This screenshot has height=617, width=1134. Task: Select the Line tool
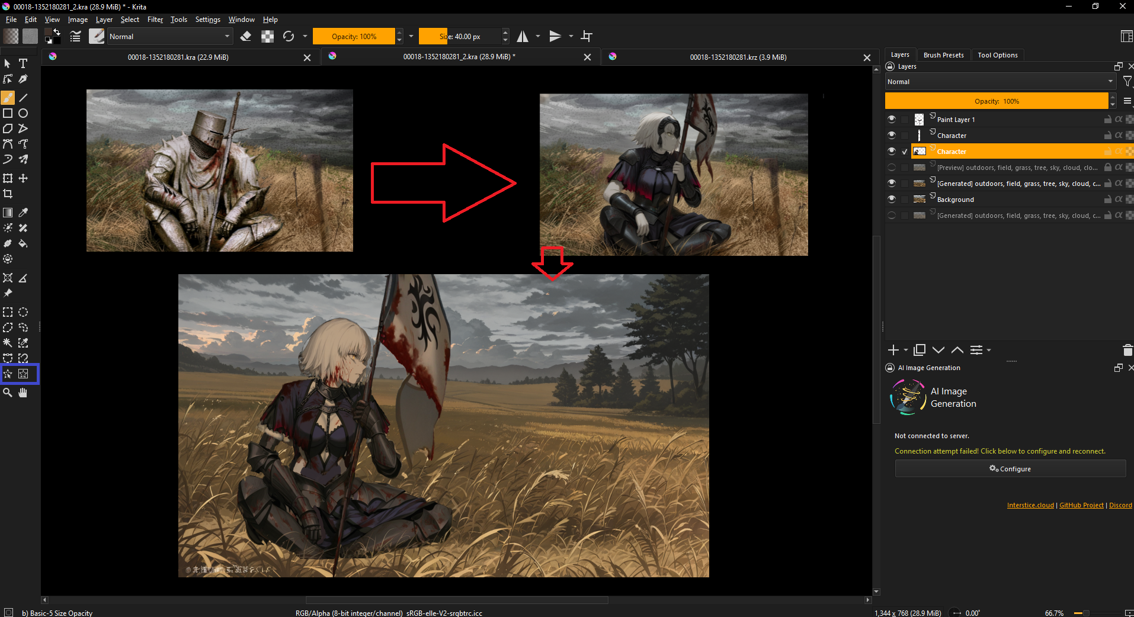pyautogui.click(x=23, y=98)
